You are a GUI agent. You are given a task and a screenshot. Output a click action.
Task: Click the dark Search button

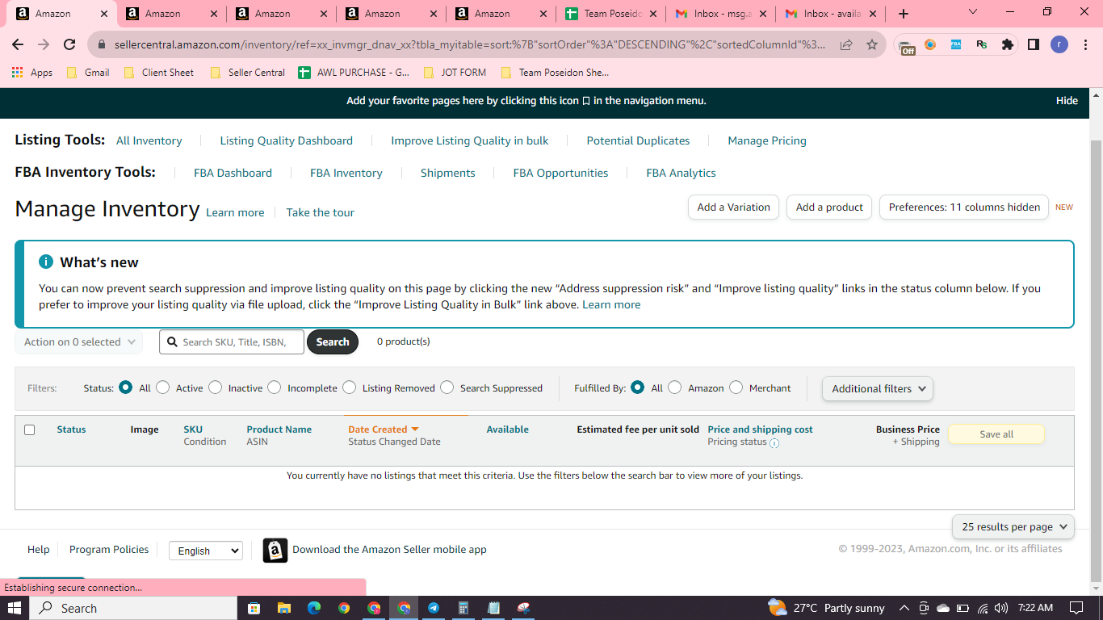click(333, 342)
